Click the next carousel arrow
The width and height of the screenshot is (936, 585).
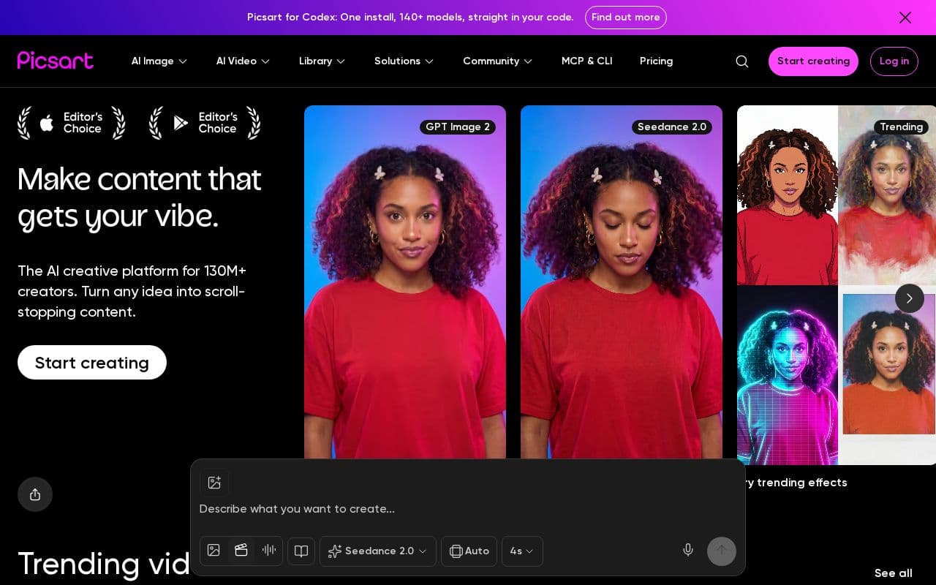click(x=910, y=298)
